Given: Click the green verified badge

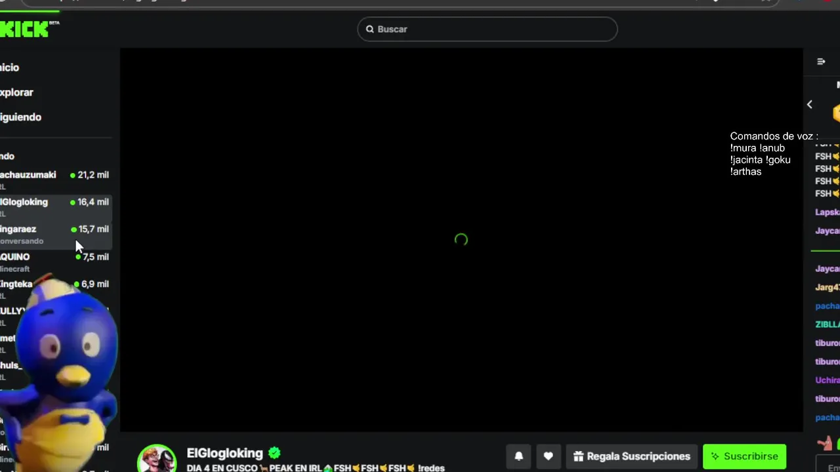Looking at the screenshot, I should pos(274,452).
